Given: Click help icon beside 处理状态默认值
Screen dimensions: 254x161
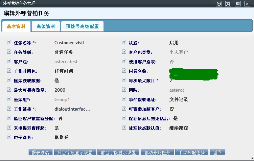Looking at the screenshot, I should pos(124,128).
